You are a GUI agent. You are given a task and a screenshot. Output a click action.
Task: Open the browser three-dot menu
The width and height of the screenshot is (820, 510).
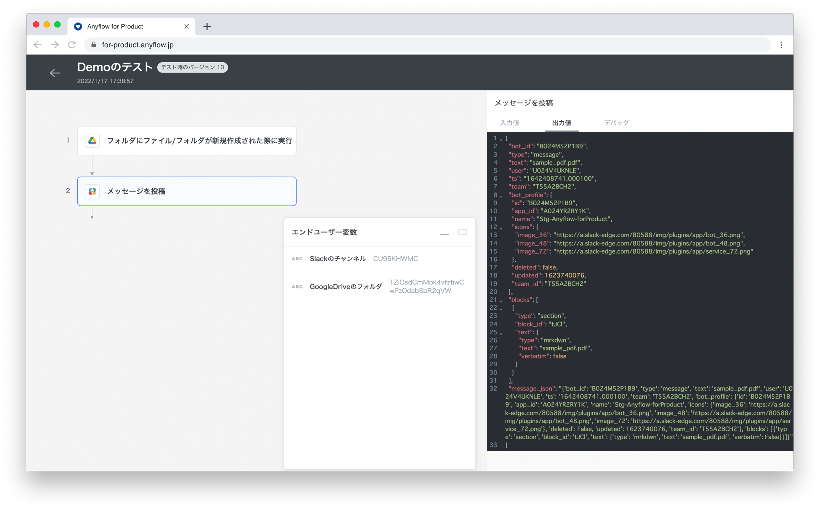[781, 45]
